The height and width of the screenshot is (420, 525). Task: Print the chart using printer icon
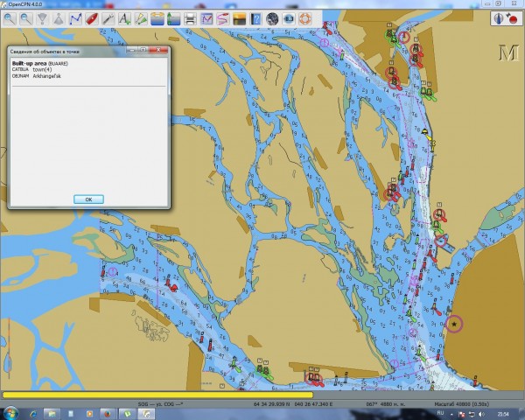(190, 17)
